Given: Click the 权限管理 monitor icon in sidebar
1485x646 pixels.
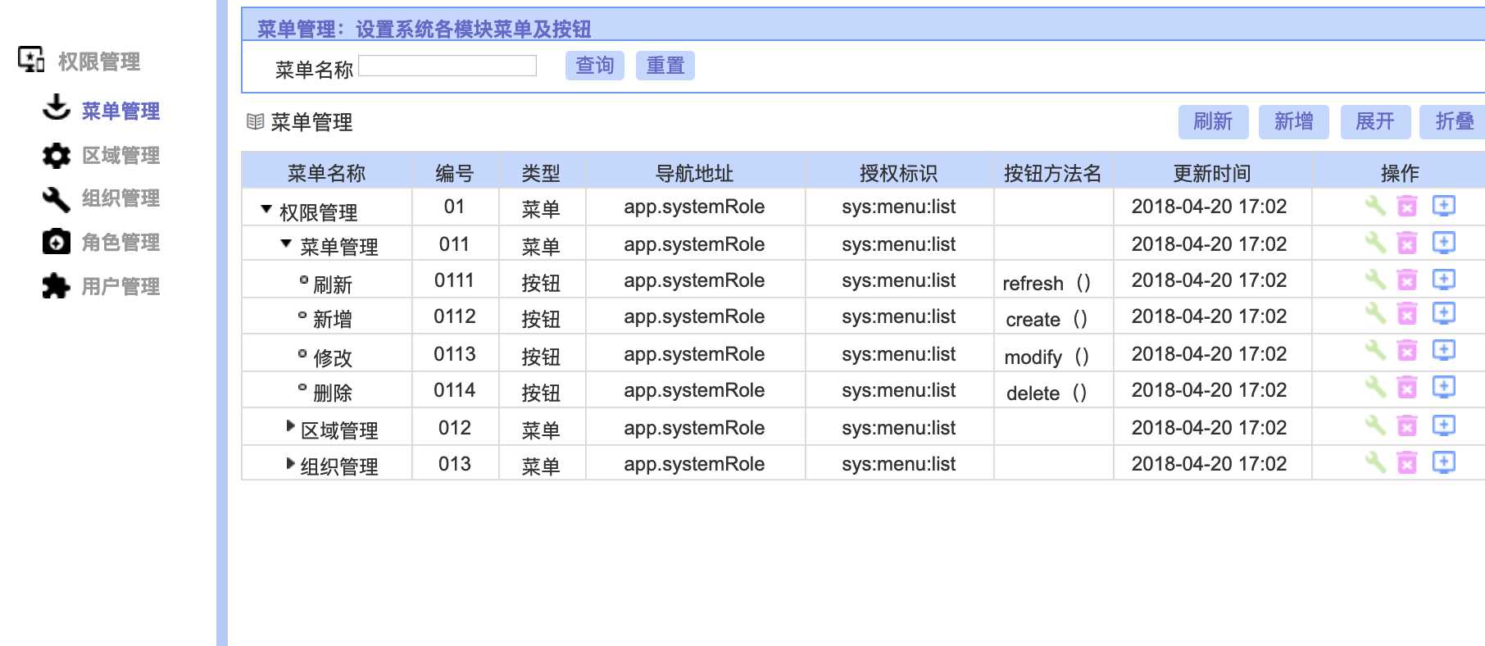Looking at the screenshot, I should 31,59.
